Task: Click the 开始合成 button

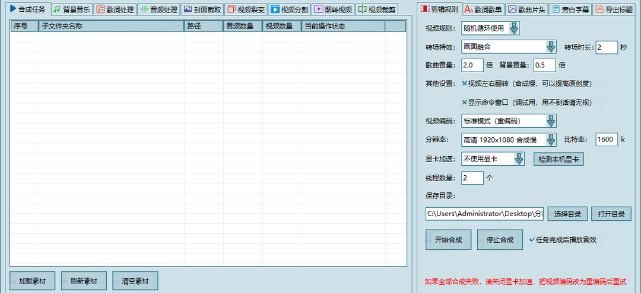Action: tap(448, 240)
